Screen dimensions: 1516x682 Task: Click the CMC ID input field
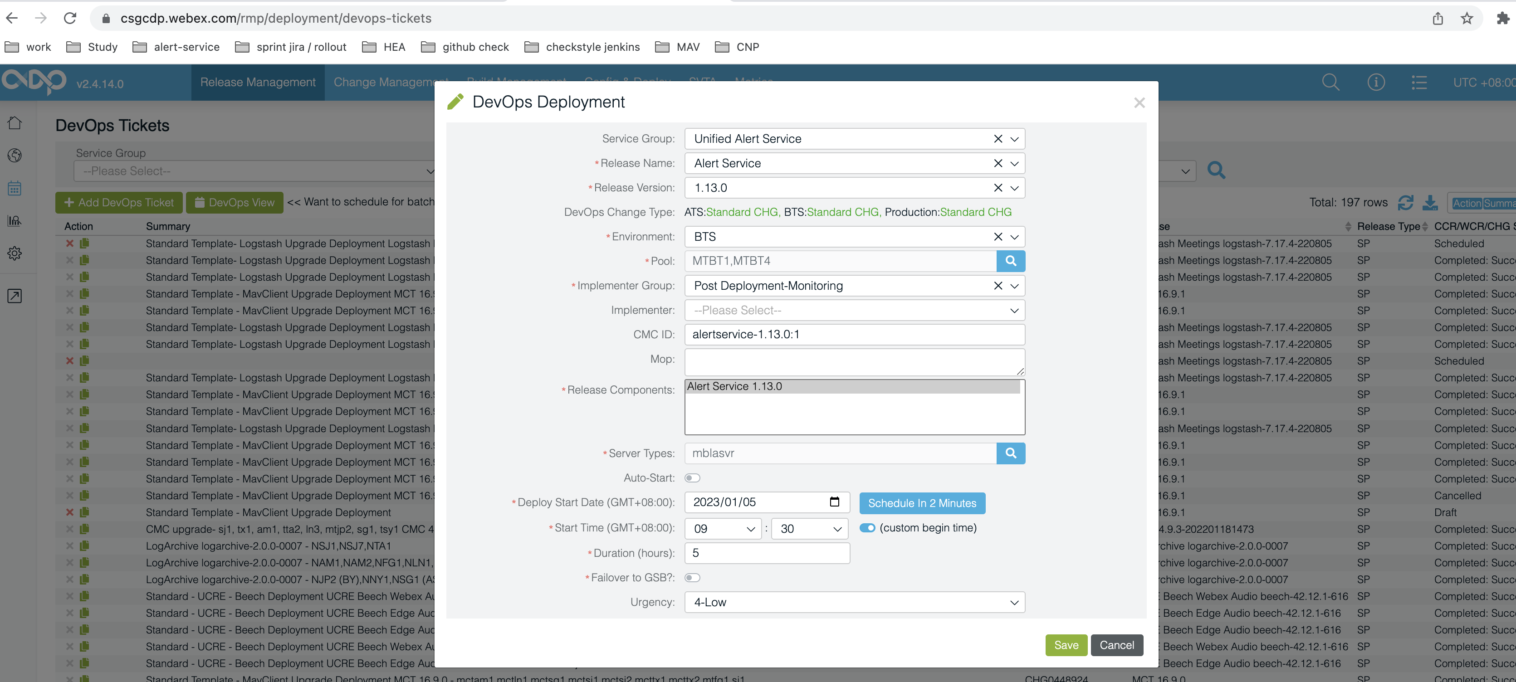pos(855,335)
